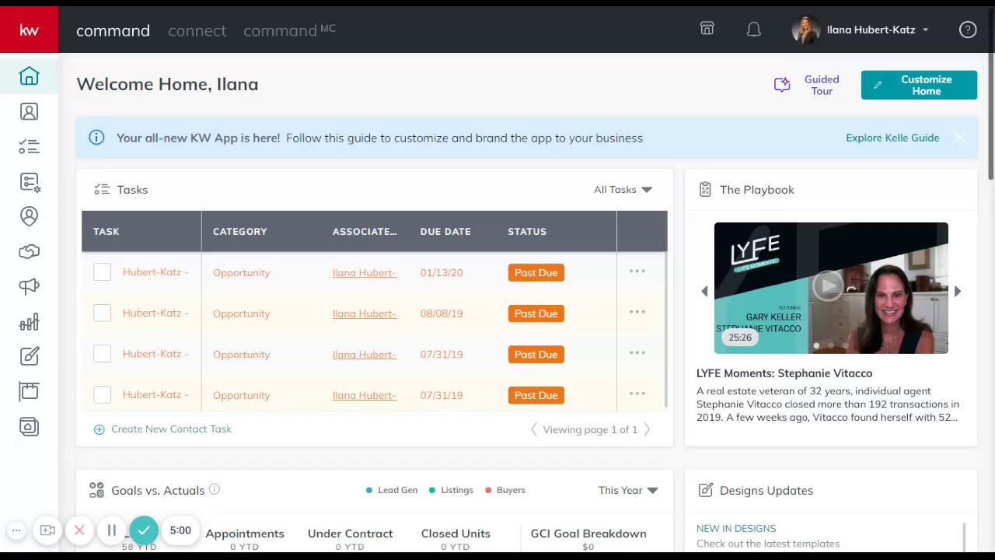
Task: Click the page vertical scrollbar
Action: 991,93
